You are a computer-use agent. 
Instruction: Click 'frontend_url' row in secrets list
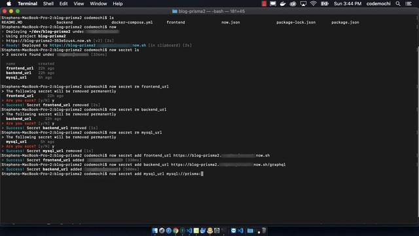tap(30, 68)
